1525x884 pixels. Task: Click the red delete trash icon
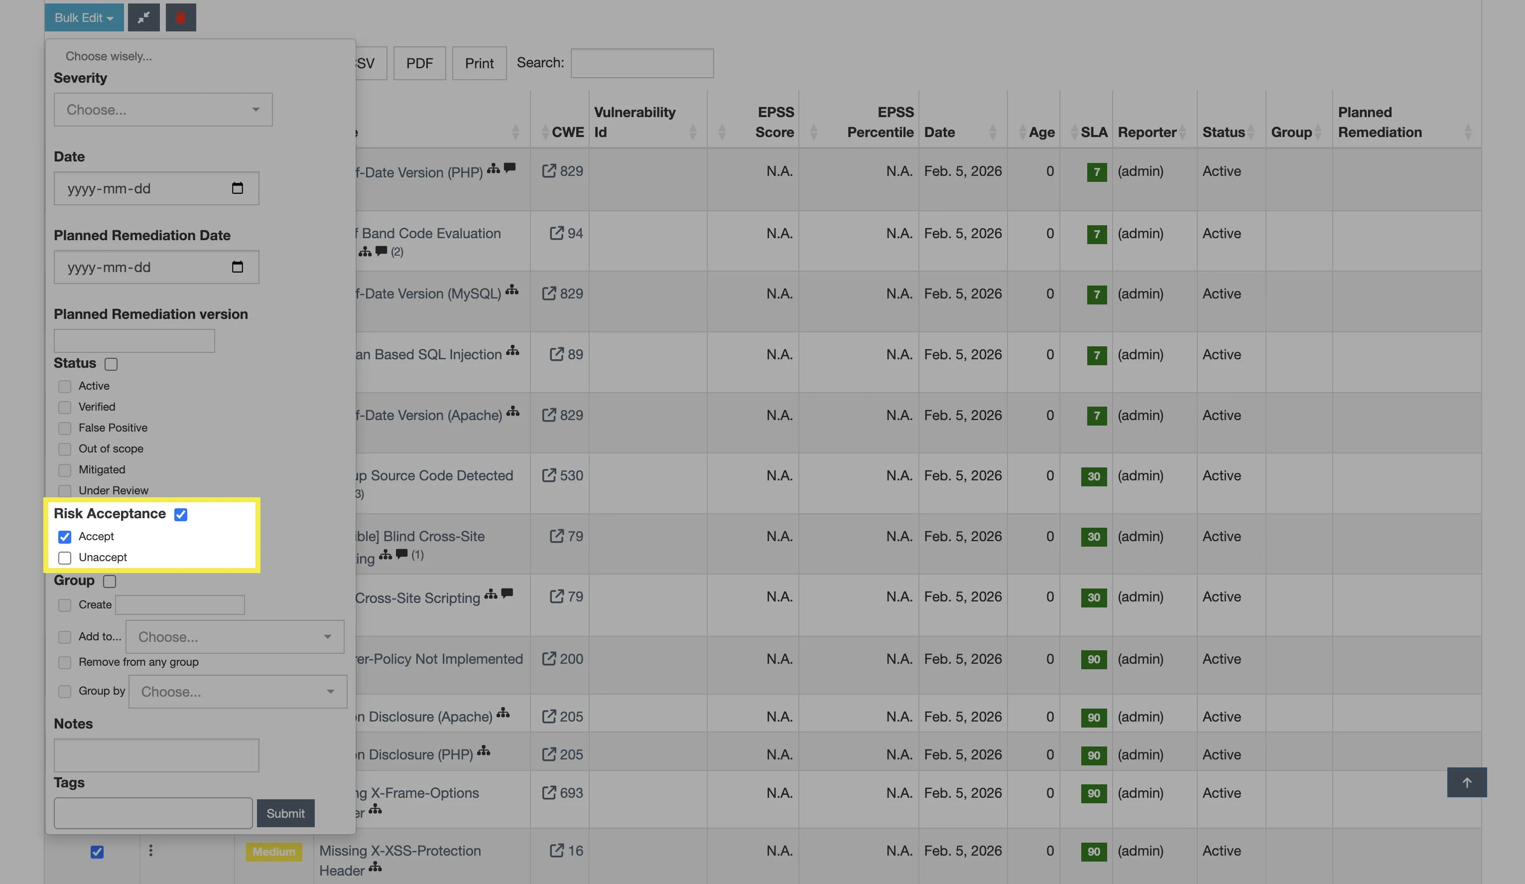point(180,17)
